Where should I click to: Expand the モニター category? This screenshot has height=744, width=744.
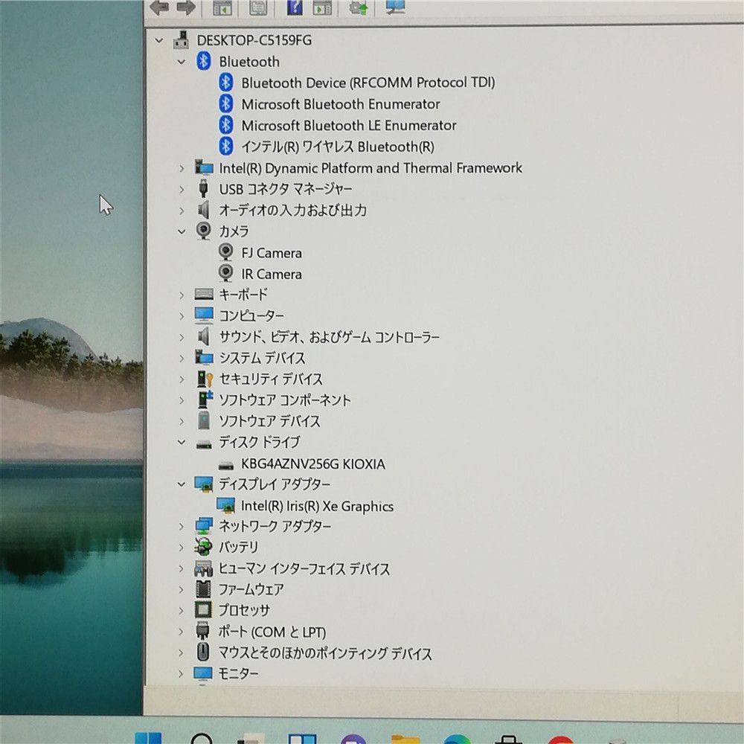182,673
